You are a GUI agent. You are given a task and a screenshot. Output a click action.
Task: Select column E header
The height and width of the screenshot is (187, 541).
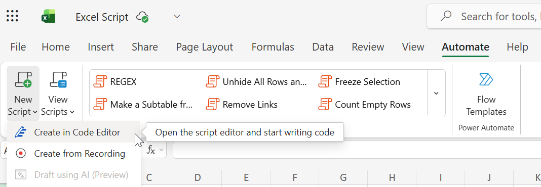click(246, 178)
